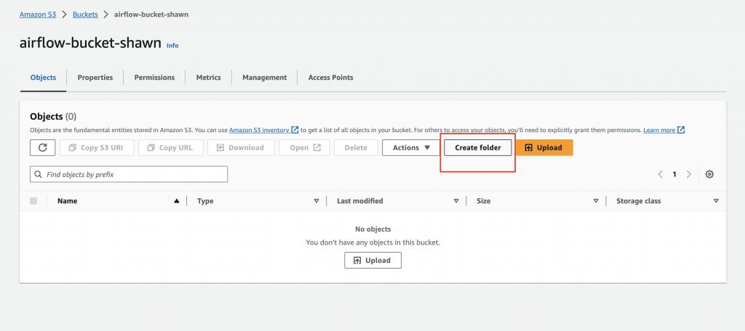Go to next page arrow
745x331 pixels.
tap(688, 174)
